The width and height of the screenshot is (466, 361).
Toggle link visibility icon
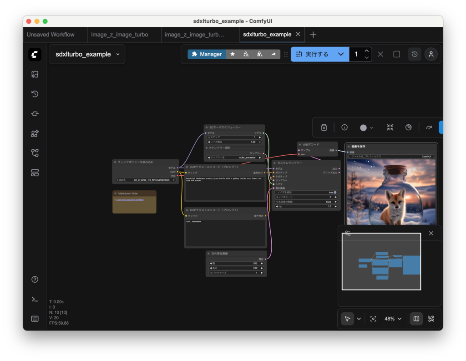[x=431, y=319]
